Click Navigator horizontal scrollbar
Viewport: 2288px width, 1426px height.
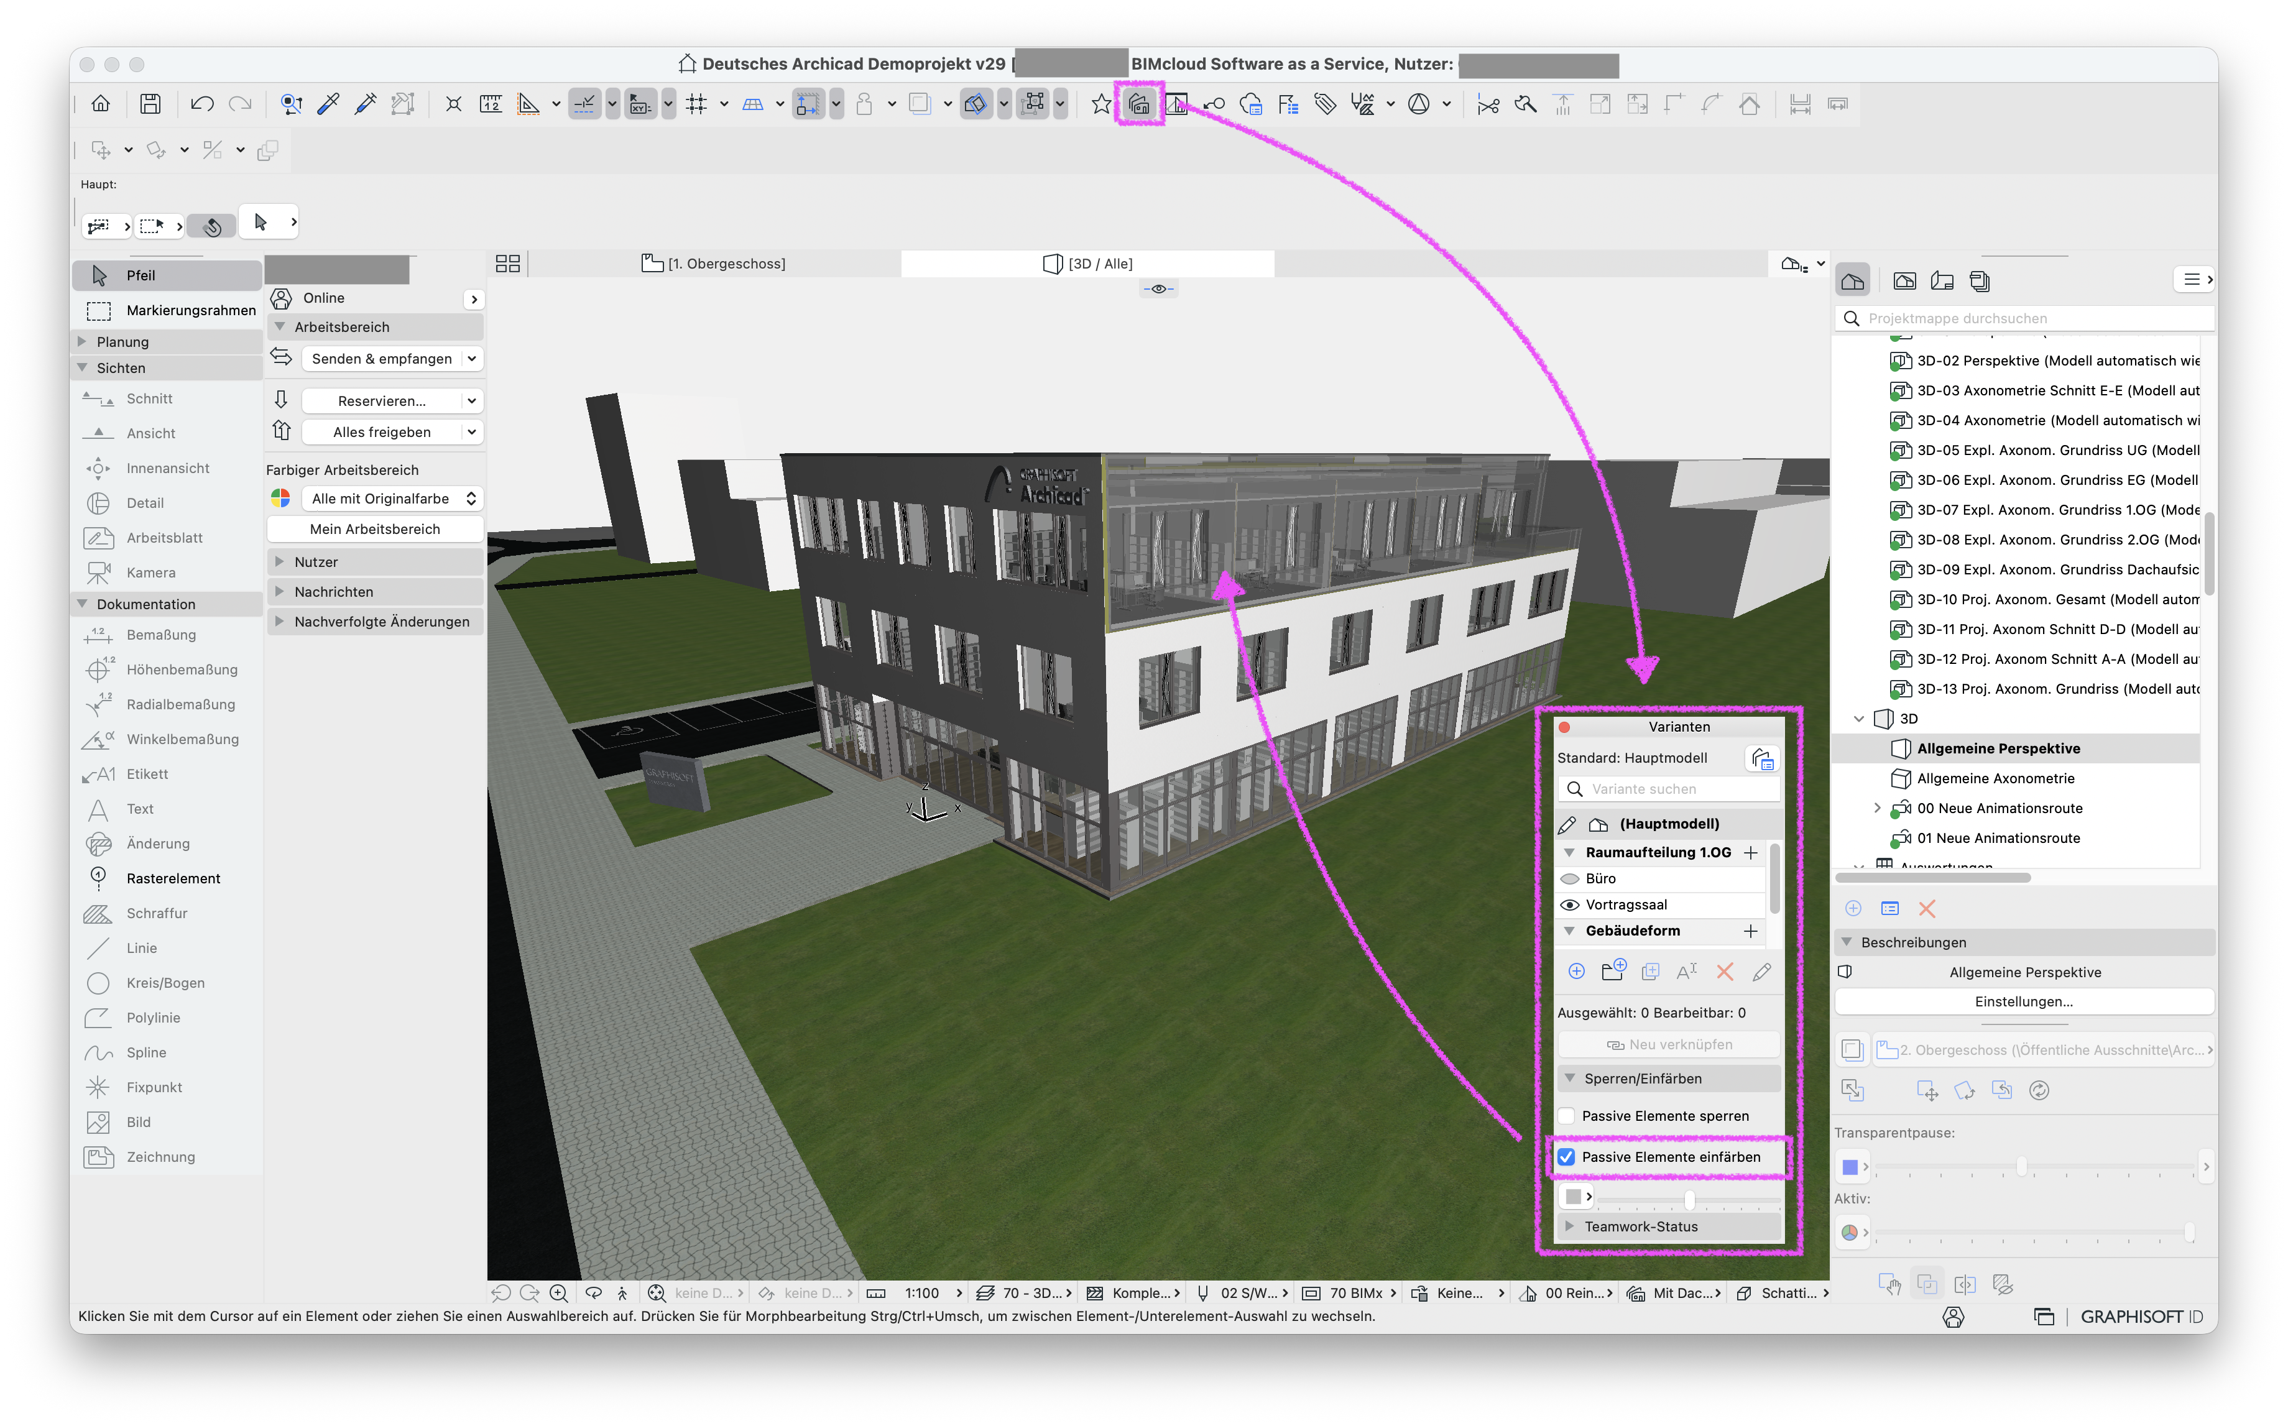1932,878
